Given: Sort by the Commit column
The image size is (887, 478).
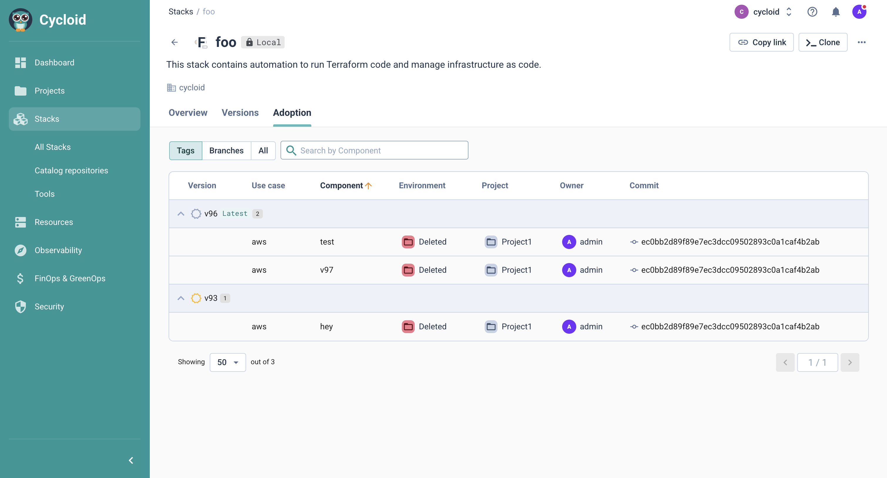Looking at the screenshot, I should (x=644, y=185).
